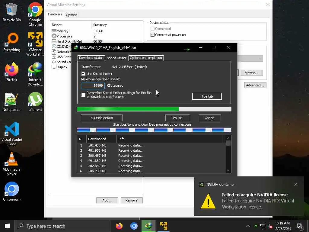Click the Windows Start button

7,226
